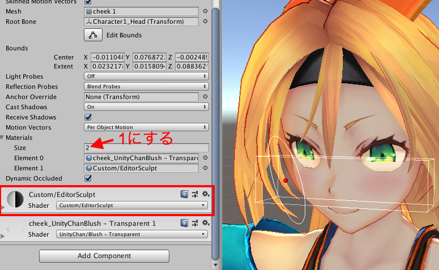Viewport: 439px width, 270px height.
Task: Toggle Skinned Motion Vectors checkbox
Action: pos(88,2)
